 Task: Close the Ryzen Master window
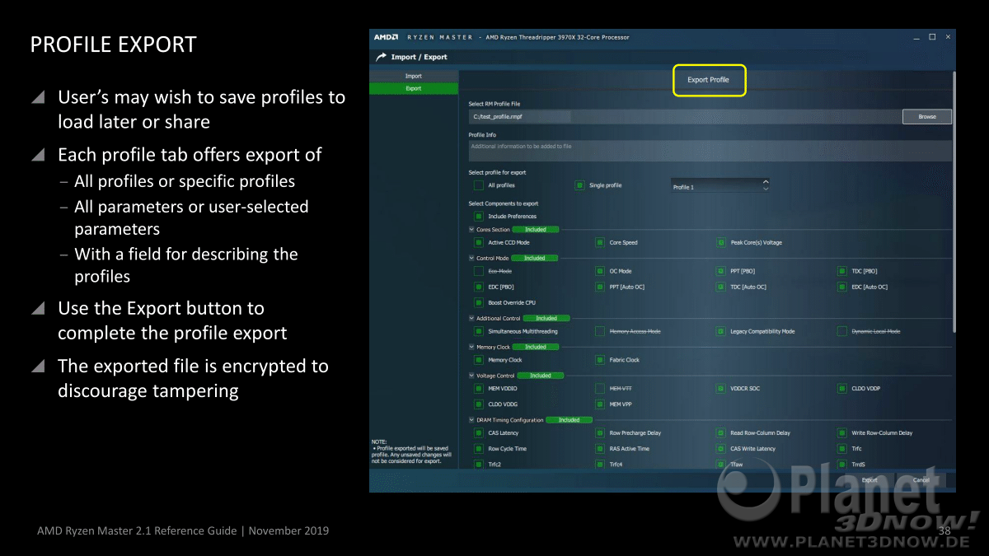(949, 37)
